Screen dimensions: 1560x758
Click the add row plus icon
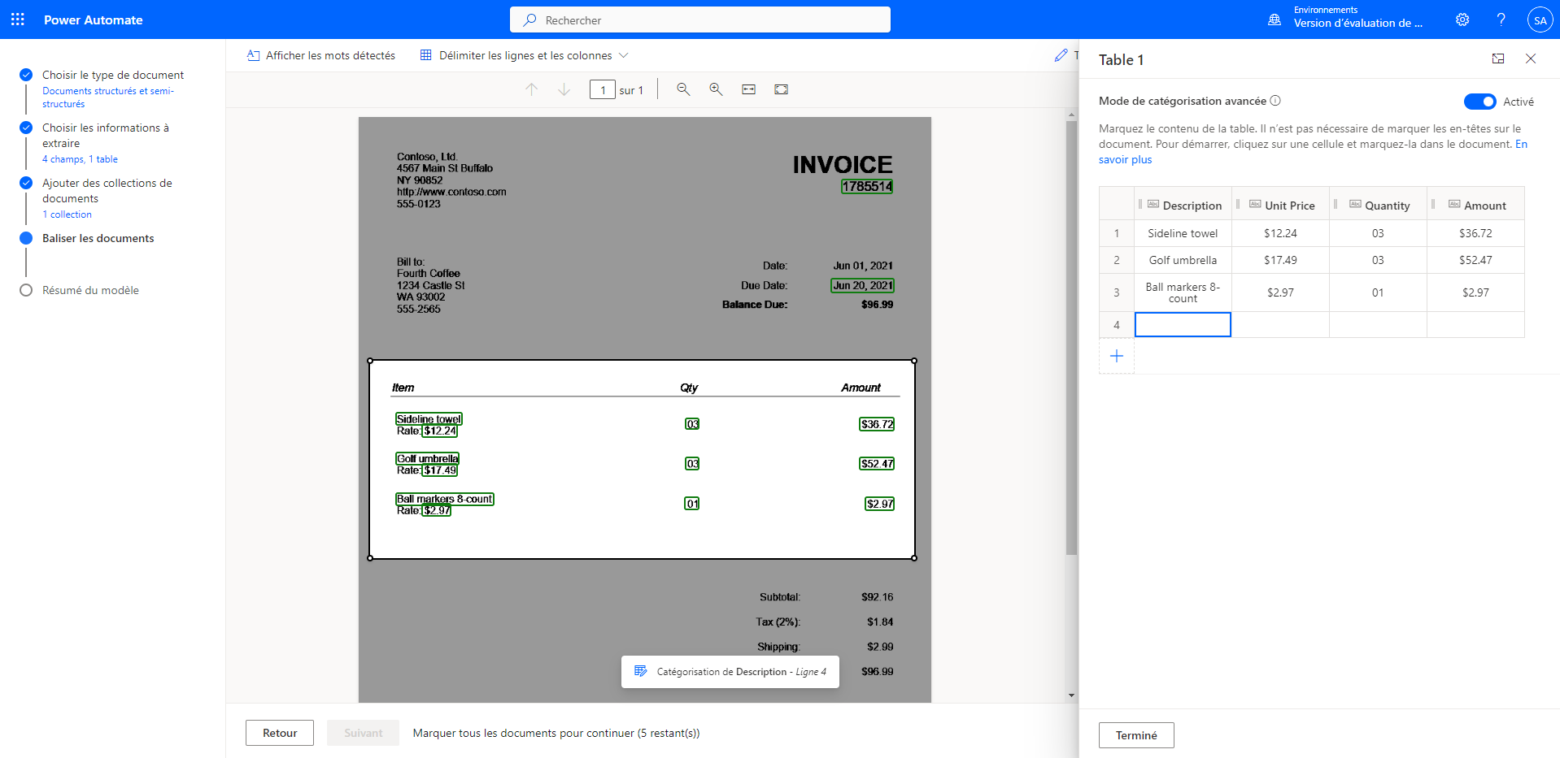coord(1117,356)
